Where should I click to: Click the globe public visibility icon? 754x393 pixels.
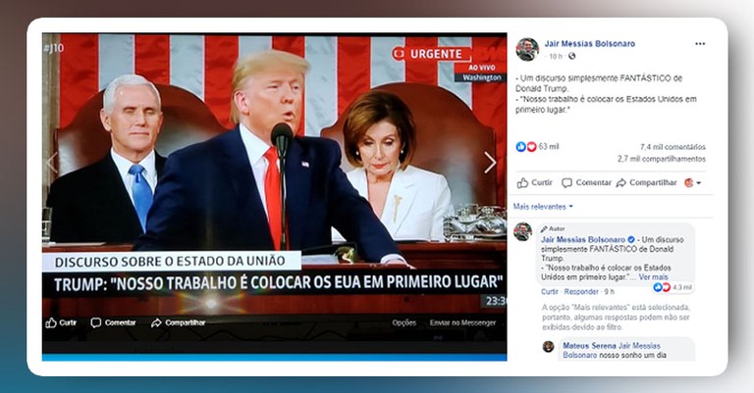click(x=571, y=56)
